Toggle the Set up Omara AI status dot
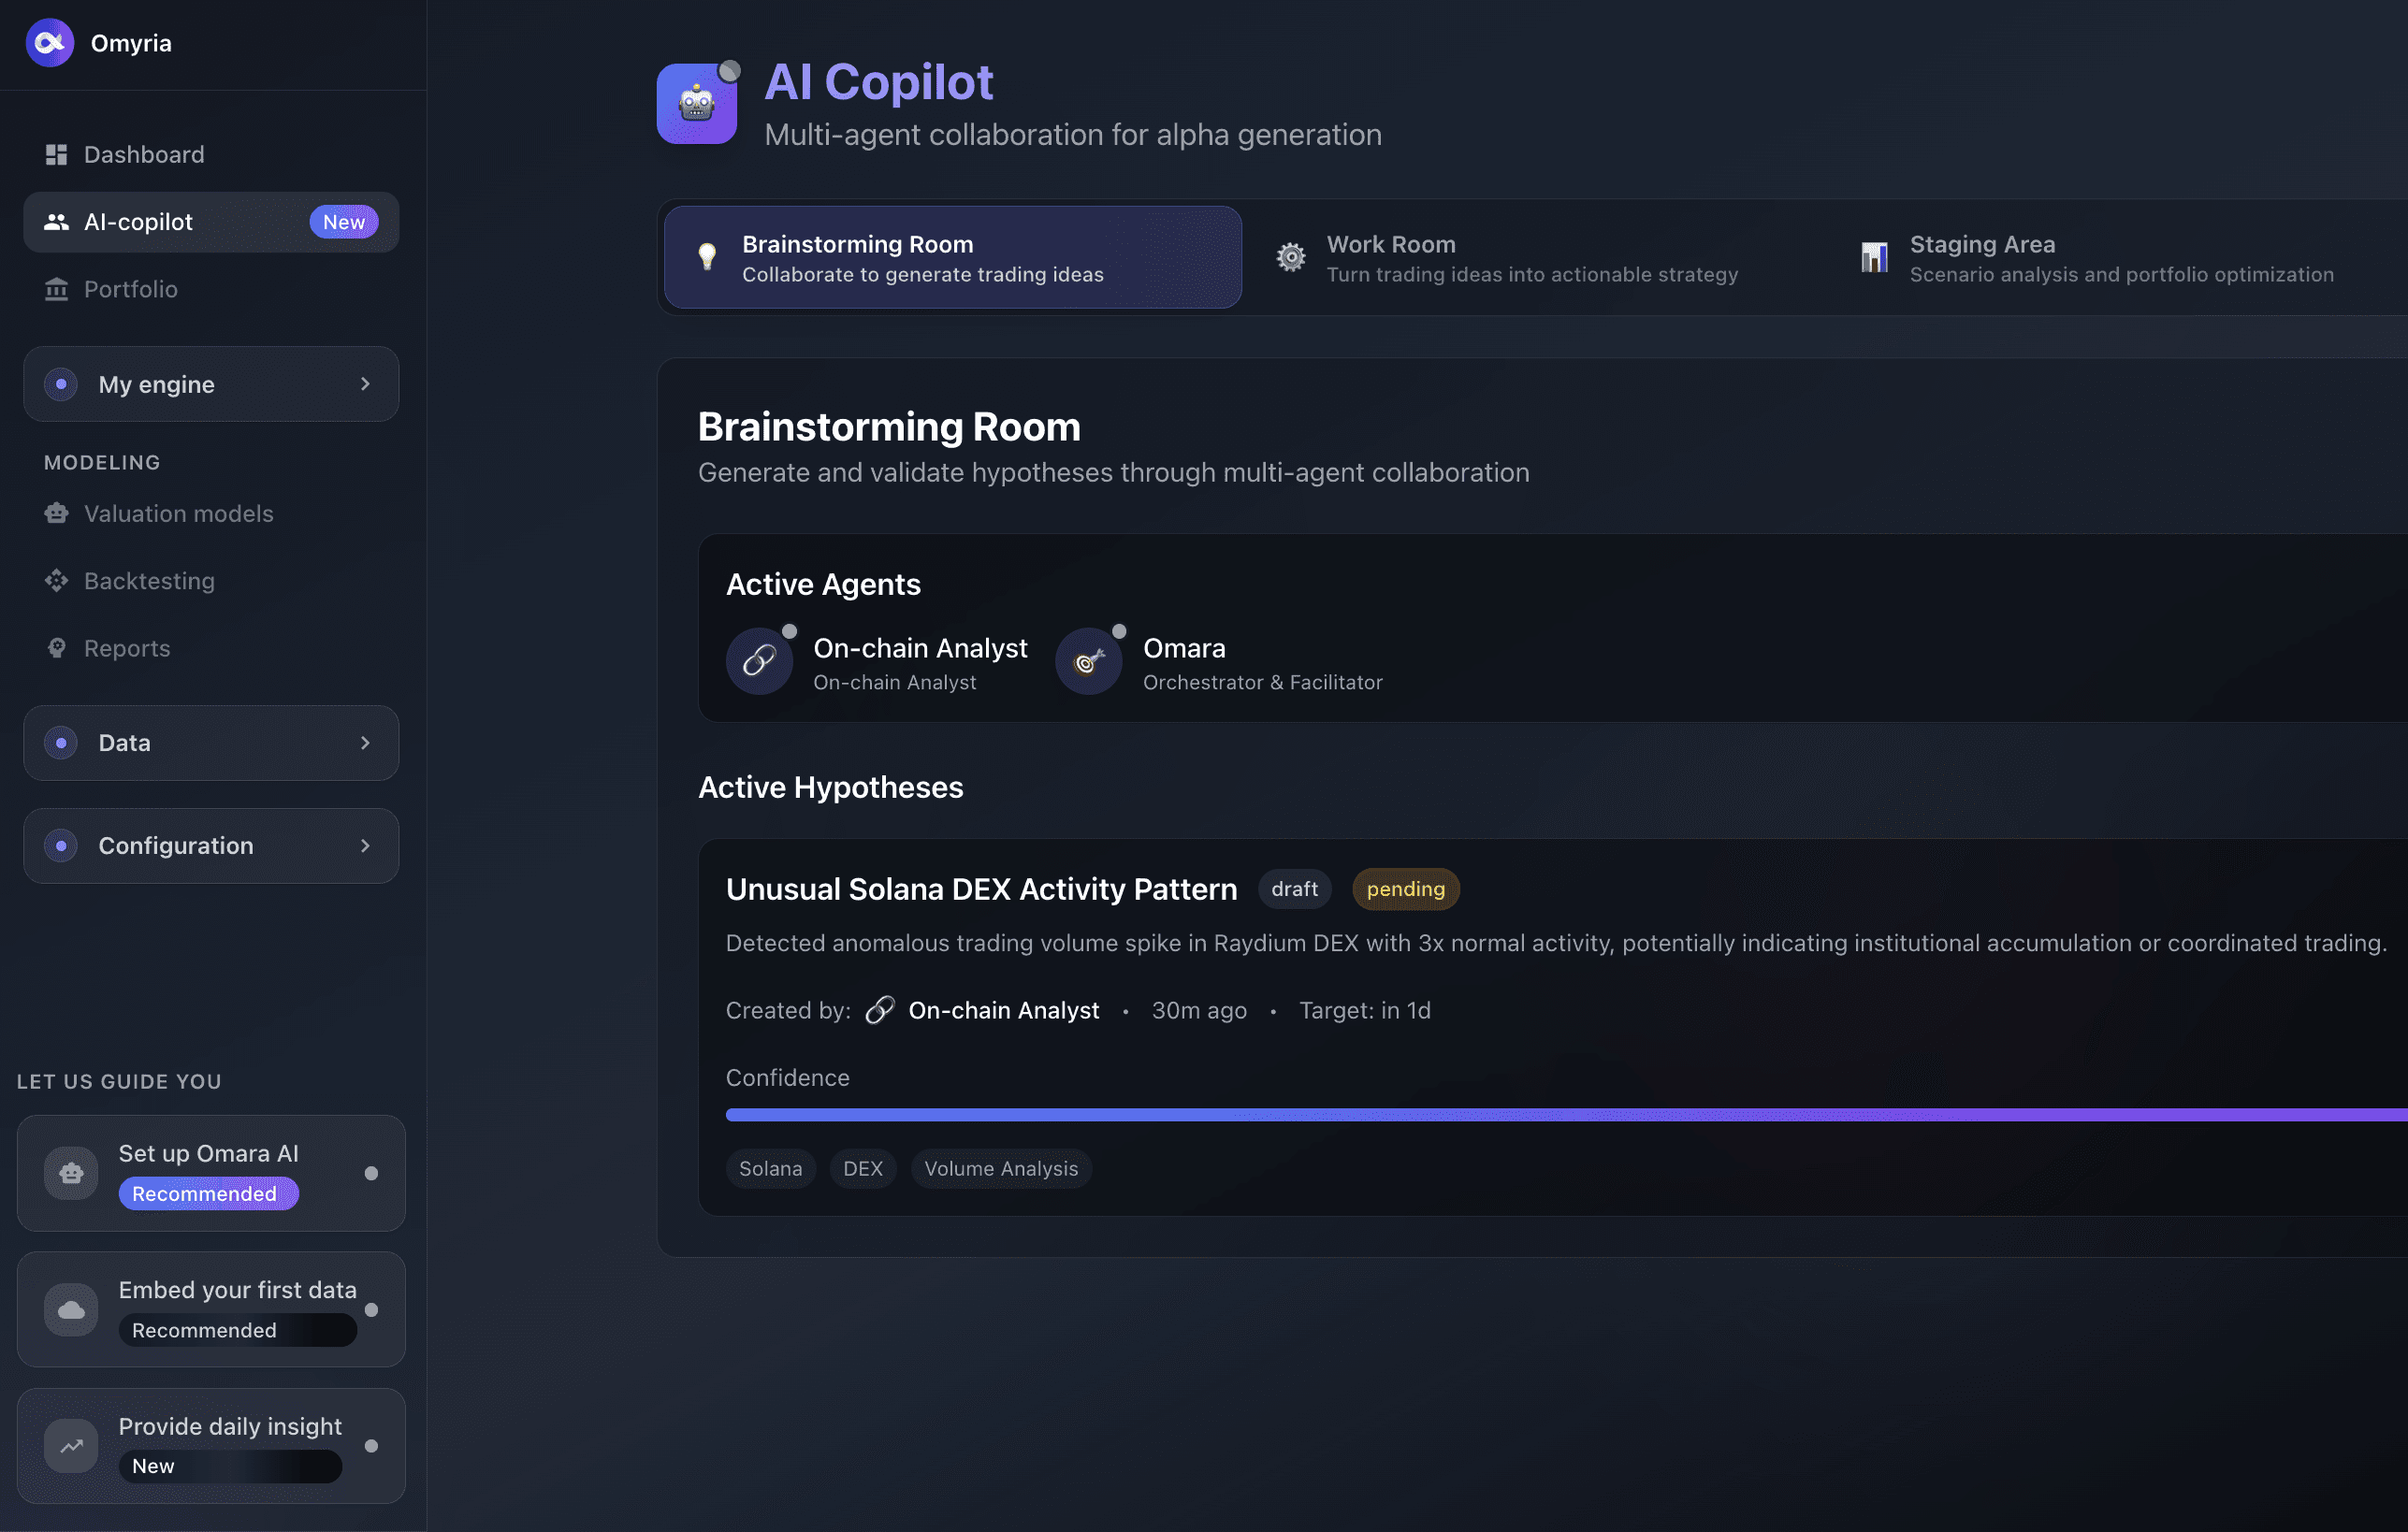 point(371,1173)
